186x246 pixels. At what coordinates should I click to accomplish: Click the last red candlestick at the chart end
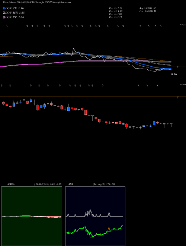pos(171,124)
